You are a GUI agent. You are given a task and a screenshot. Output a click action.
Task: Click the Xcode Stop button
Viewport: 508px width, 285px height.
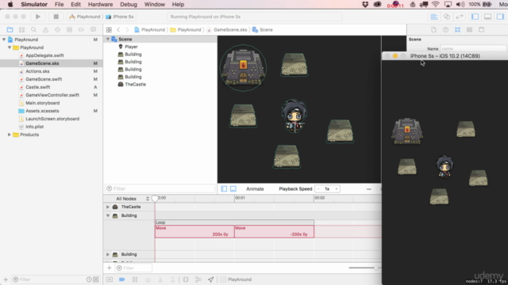(x=56, y=17)
